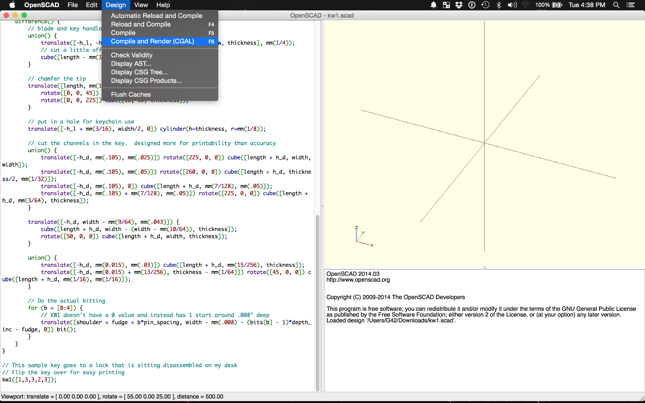This screenshot has width=645, height=403.
Task: Choose Display AST...
Action: (x=160, y=63)
